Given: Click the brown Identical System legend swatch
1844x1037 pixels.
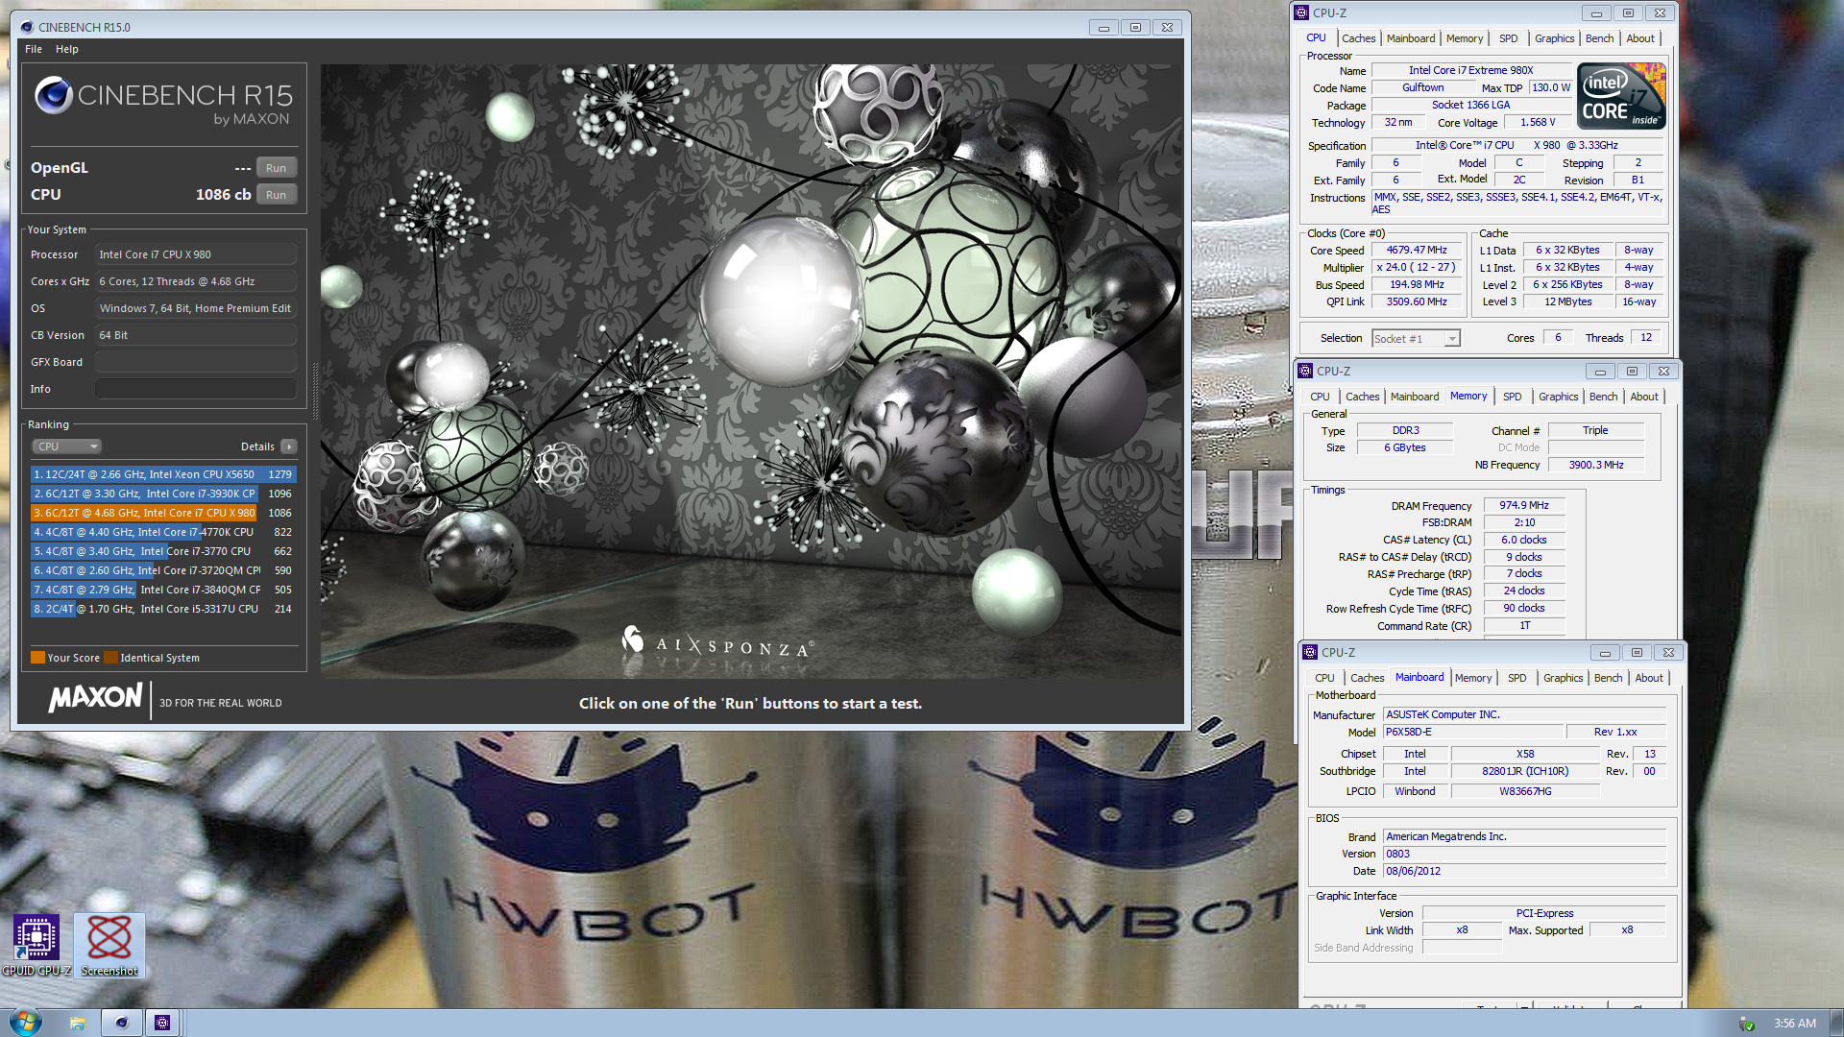Looking at the screenshot, I should click(x=110, y=658).
